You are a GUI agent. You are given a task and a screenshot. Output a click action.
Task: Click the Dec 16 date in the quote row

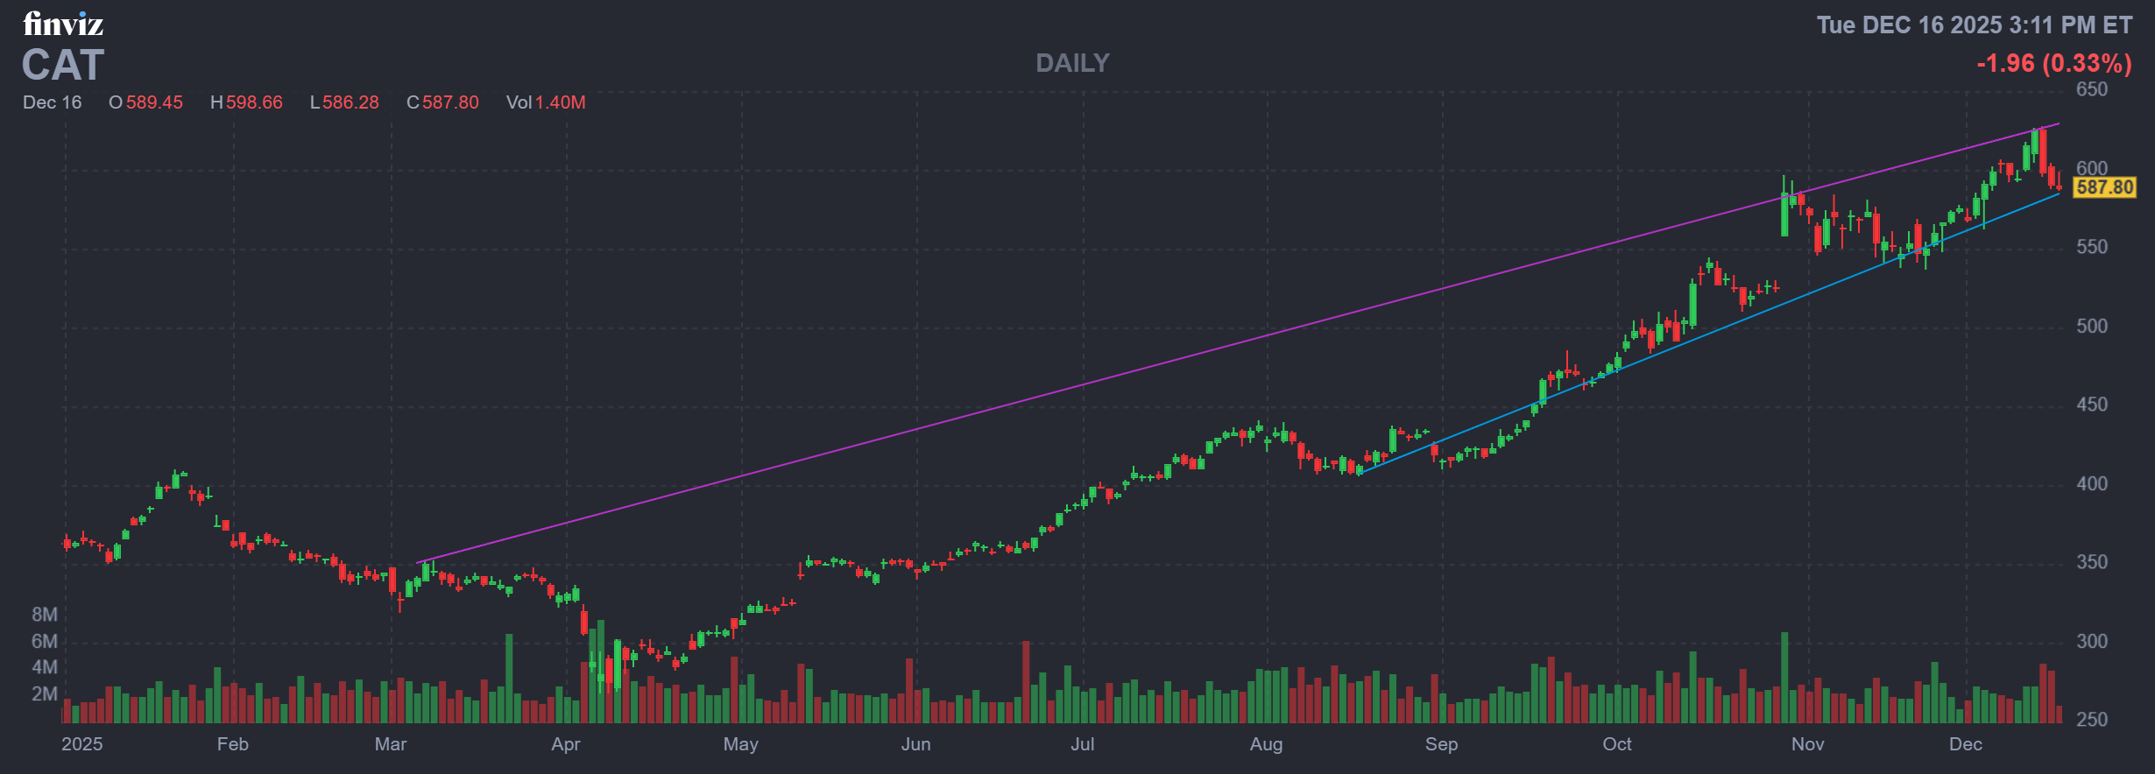[x=52, y=102]
